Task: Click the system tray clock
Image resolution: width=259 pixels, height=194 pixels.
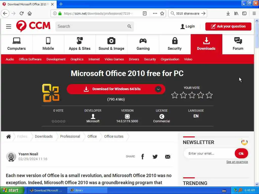Action: click(x=250, y=190)
